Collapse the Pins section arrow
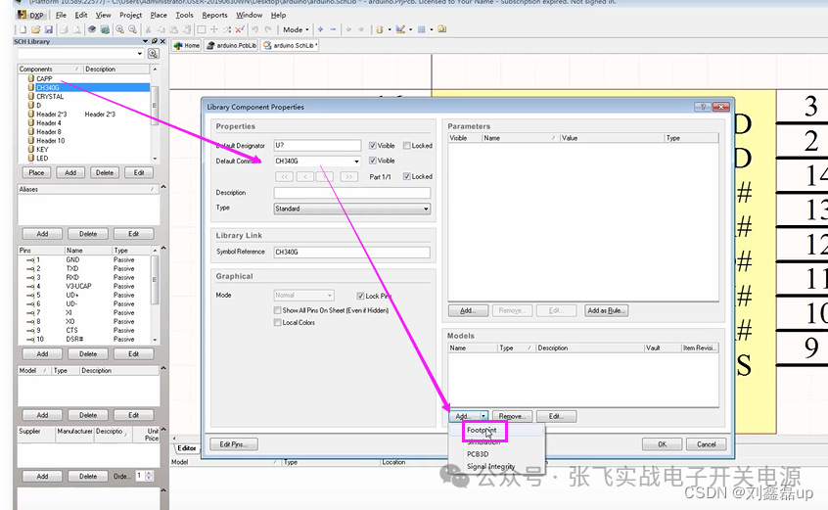The width and height of the screenshot is (828, 510). click(x=163, y=248)
